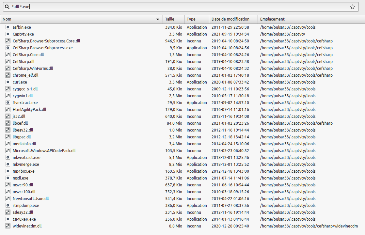Image resolution: width=365 pixels, height=235 pixels.
Task: Click the curl.exe application icon
Action: click(x=8, y=82)
